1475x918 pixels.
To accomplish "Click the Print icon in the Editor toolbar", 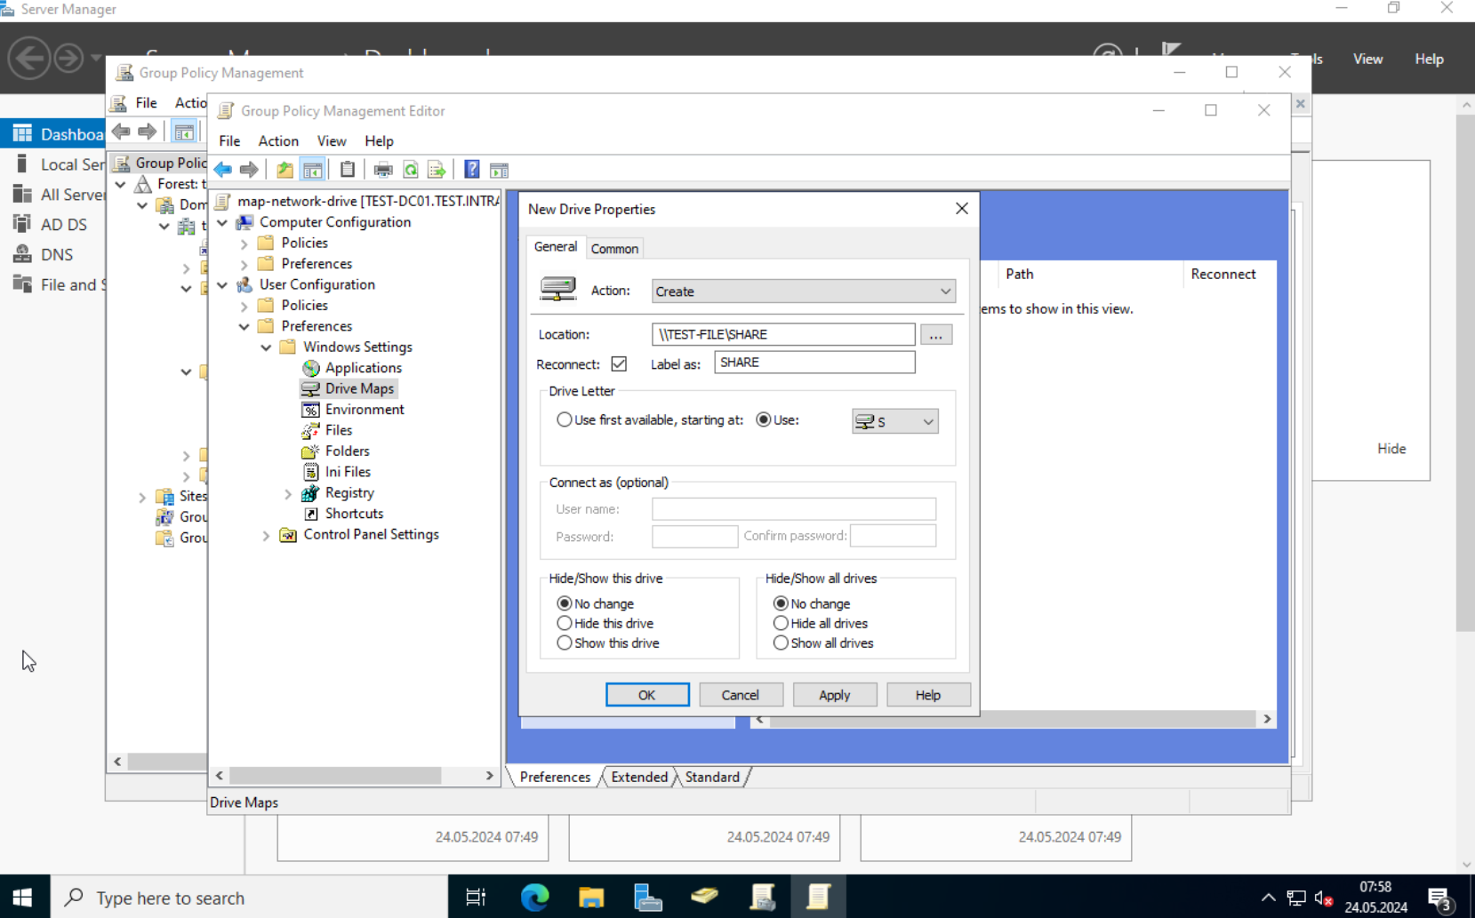I will (x=383, y=170).
